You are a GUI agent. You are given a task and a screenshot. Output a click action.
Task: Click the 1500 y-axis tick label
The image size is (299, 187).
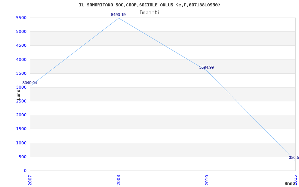point(21,129)
